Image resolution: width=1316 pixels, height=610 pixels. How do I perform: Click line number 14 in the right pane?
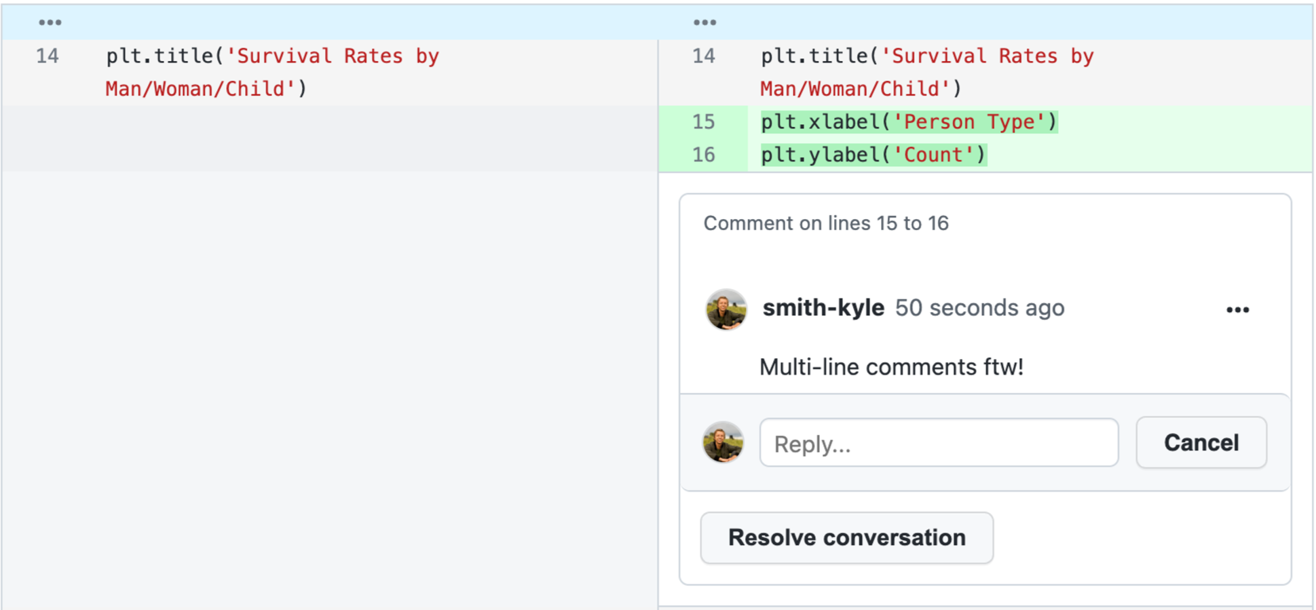[x=703, y=56]
